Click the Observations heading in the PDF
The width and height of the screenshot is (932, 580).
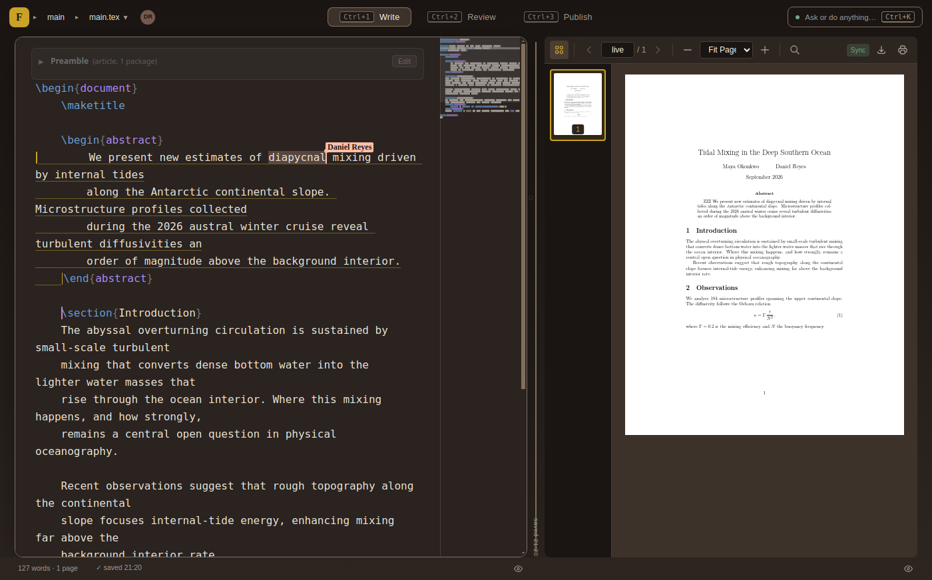point(712,288)
